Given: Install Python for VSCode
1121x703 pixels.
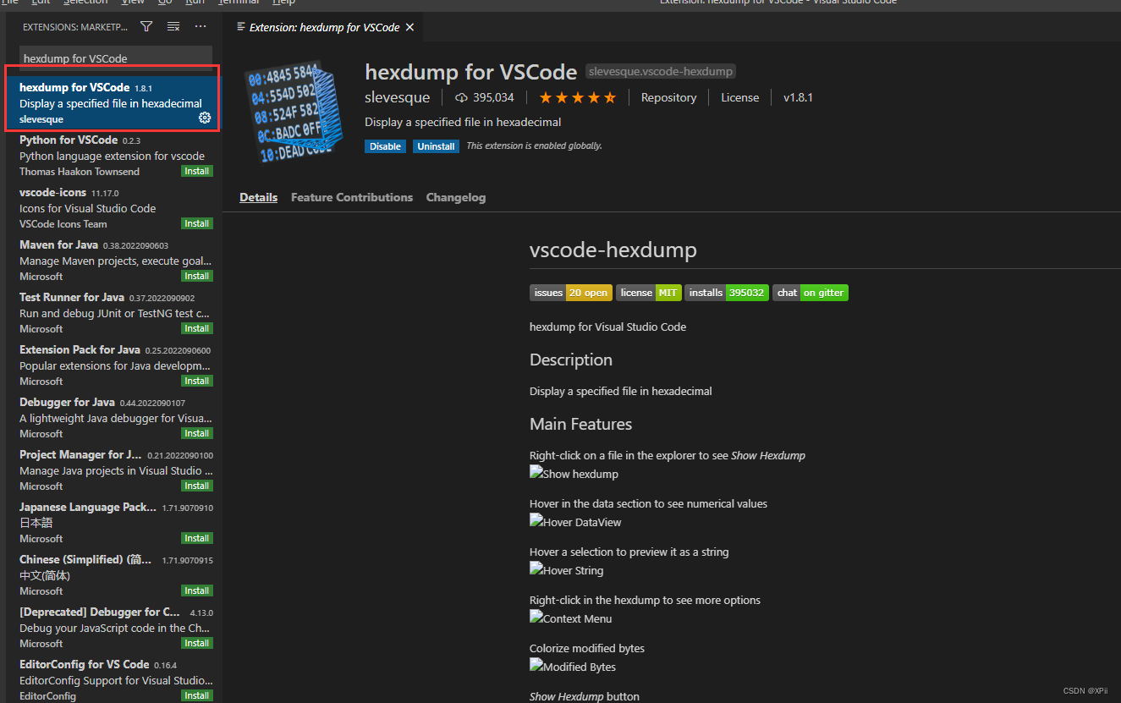Looking at the screenshot, I should click(197, 172).
